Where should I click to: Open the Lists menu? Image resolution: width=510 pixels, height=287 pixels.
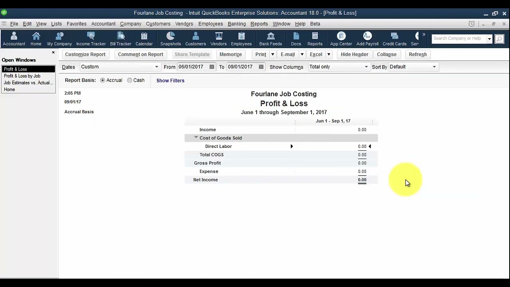click(57, 24)
